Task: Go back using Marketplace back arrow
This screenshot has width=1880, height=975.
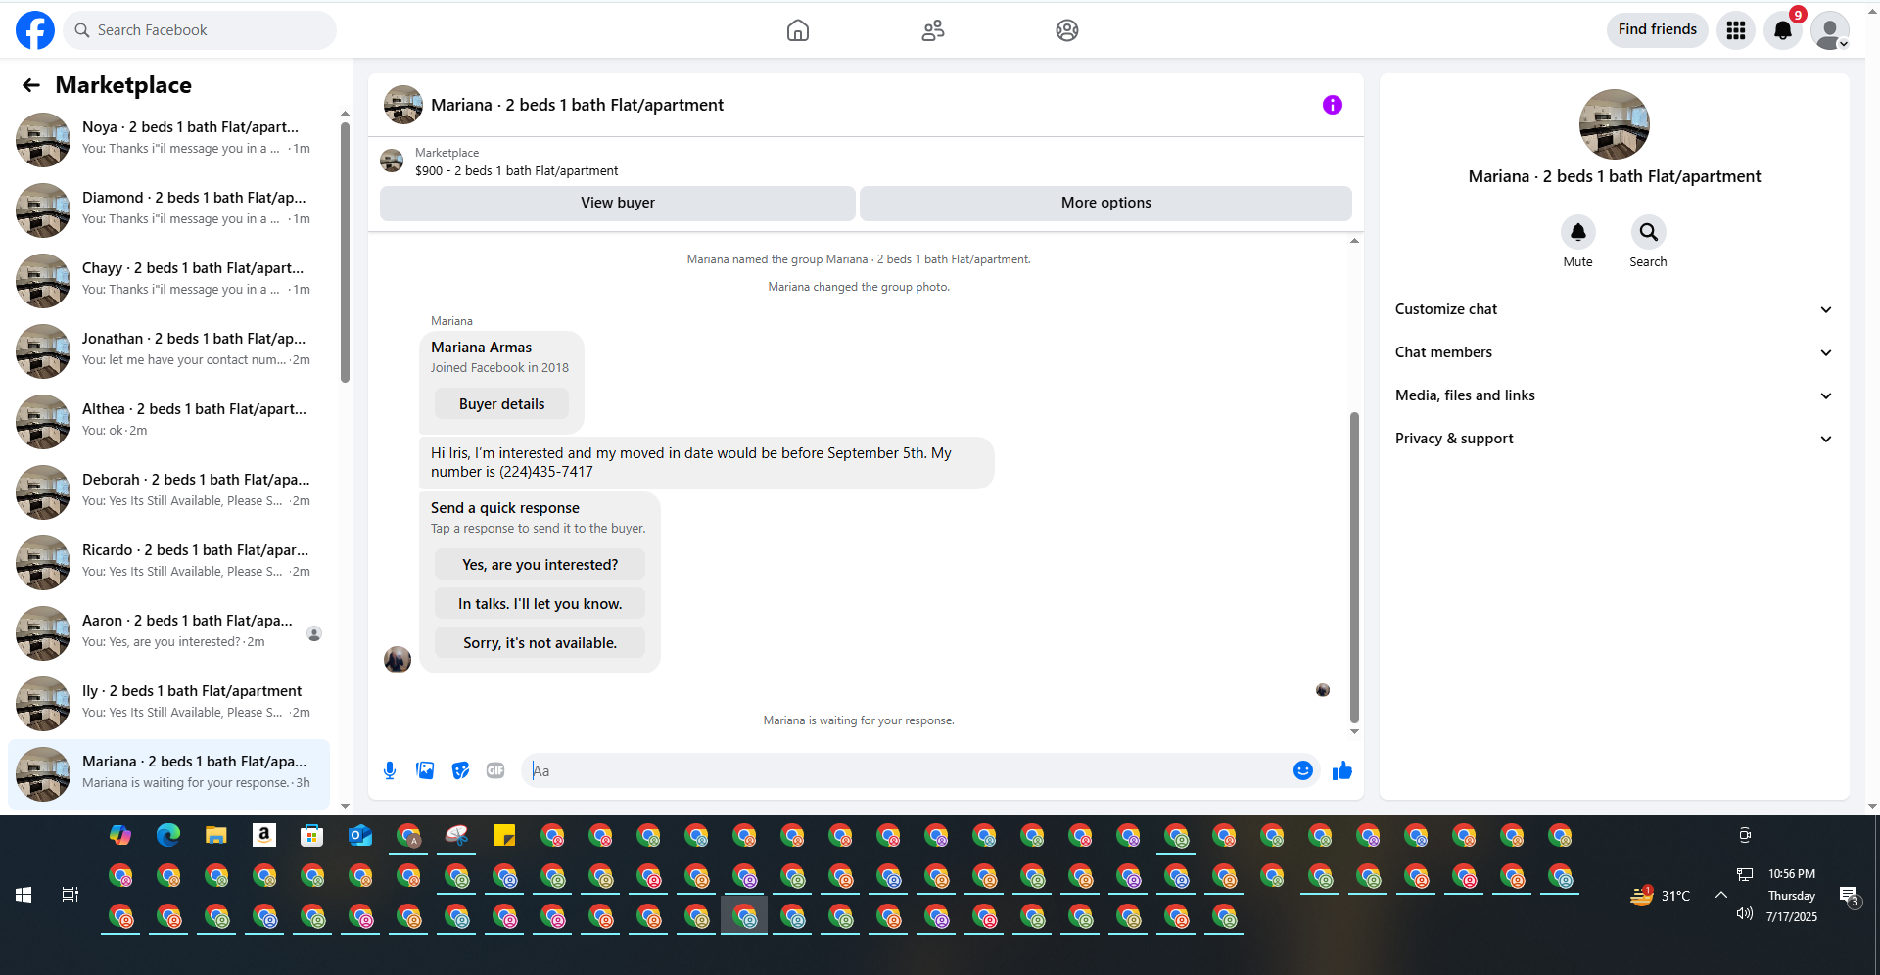Action: [31, 85]
